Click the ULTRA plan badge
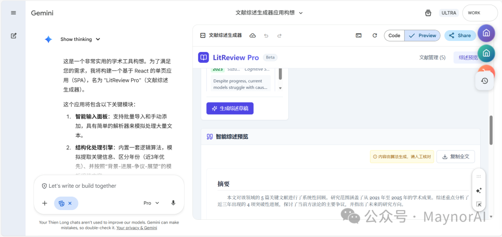This screenshot has height=237, width=502. tap(449, 13)
